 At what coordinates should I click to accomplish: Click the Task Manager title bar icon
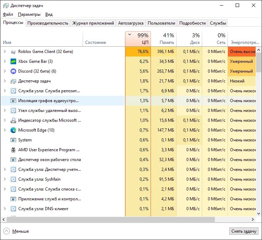6,6
